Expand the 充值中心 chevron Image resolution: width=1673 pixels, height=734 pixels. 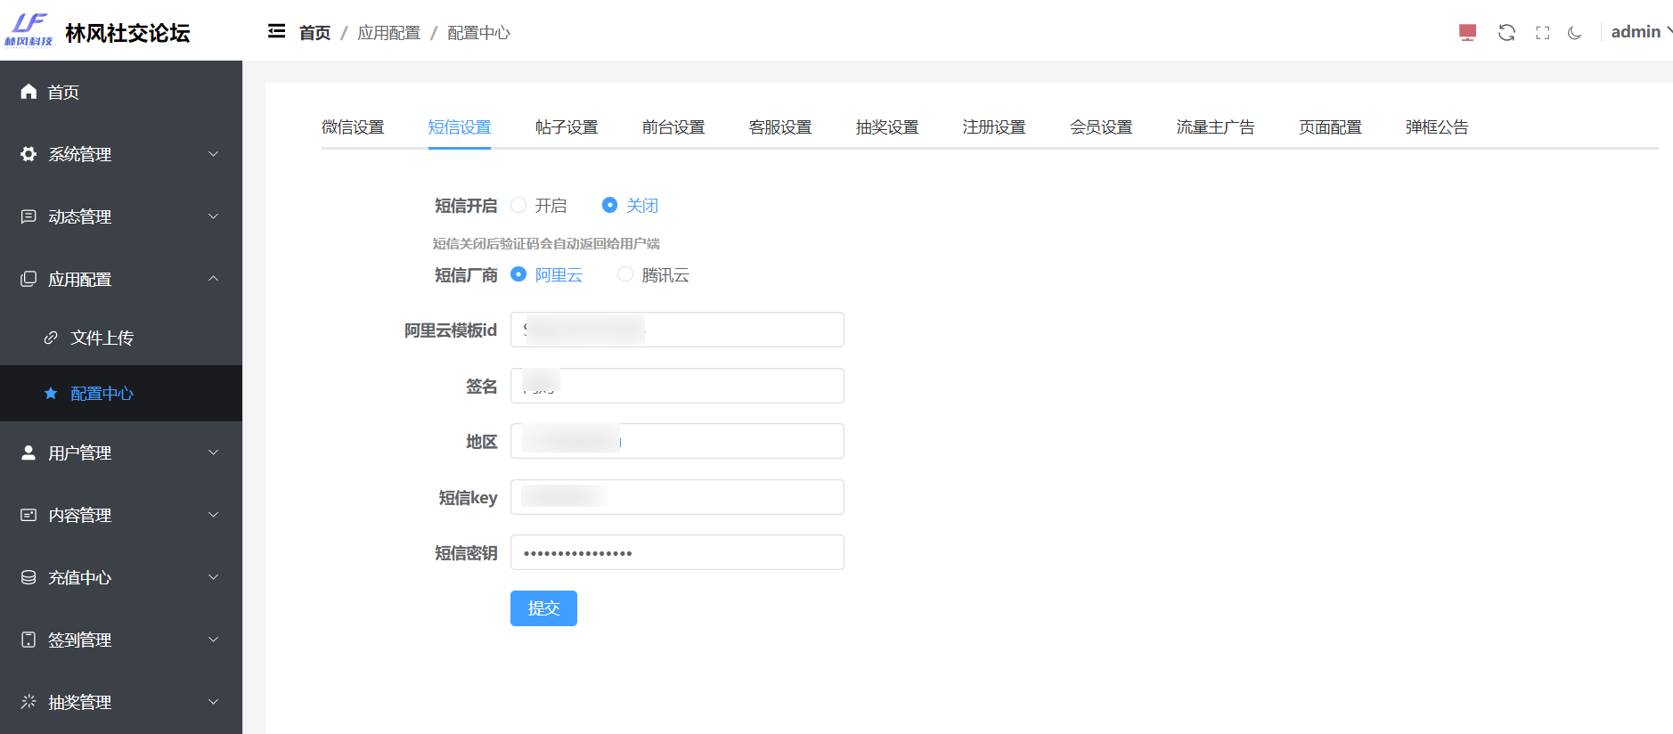(x=214, y=577)
